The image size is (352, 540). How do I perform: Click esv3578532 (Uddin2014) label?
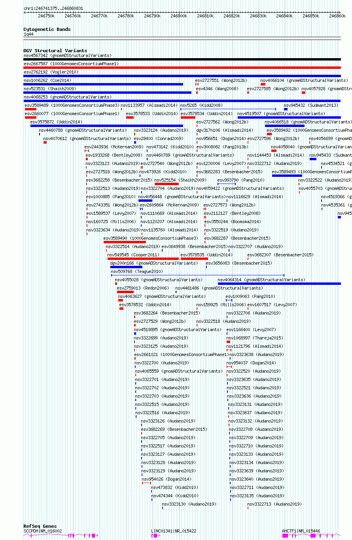[146, 305]
